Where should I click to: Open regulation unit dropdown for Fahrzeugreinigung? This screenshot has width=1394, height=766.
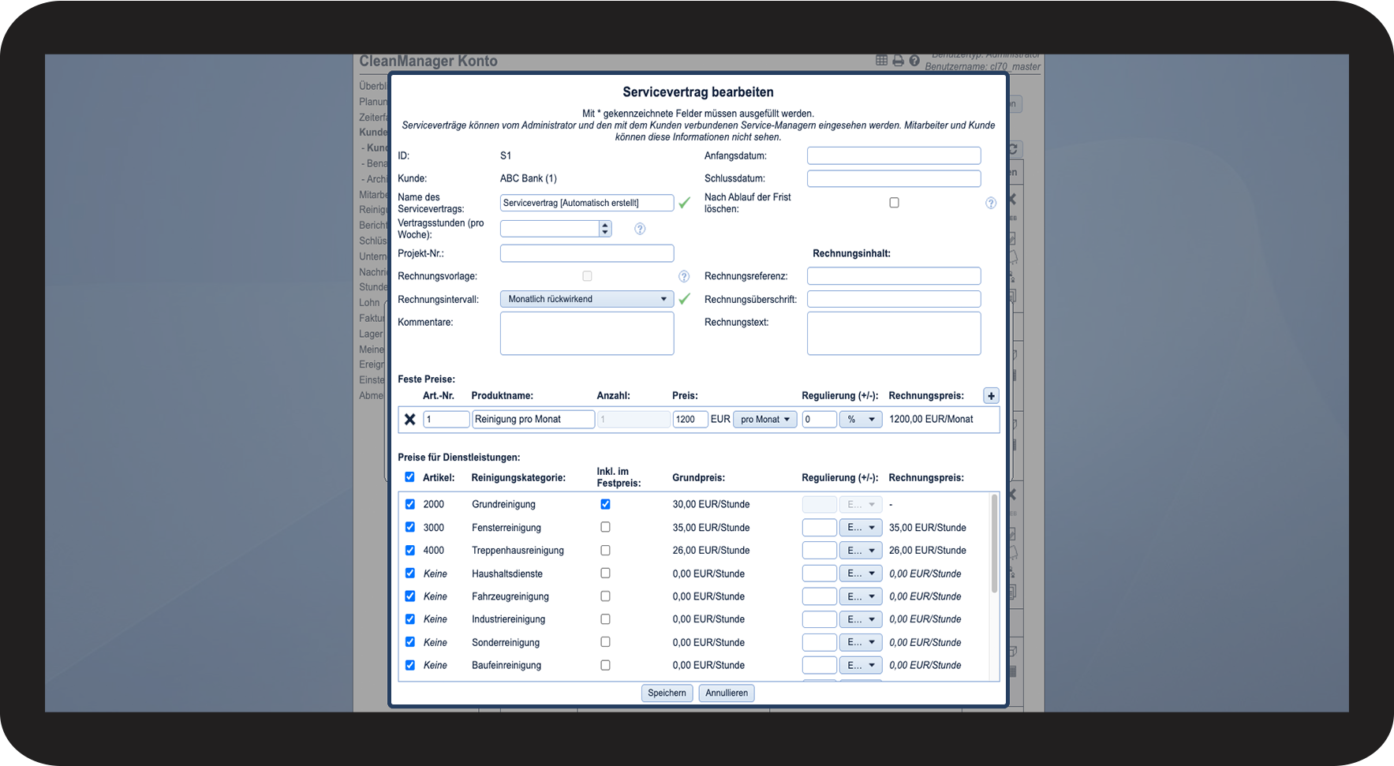(x=861, y=596)
